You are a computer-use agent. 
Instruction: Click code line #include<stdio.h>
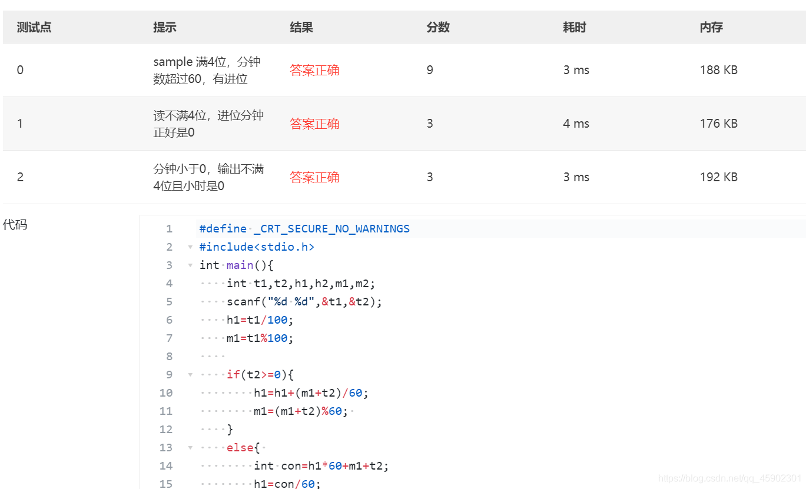(257, 247)
